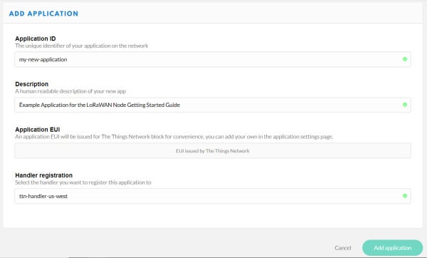Click the unique identifier help text

tap(82, 46)
